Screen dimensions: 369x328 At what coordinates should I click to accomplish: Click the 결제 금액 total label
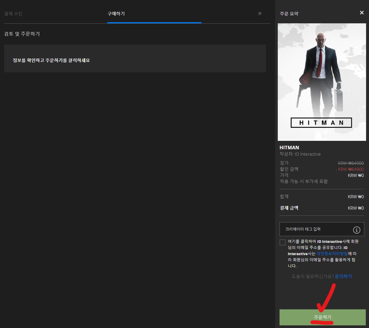click(x=289, y=208)
